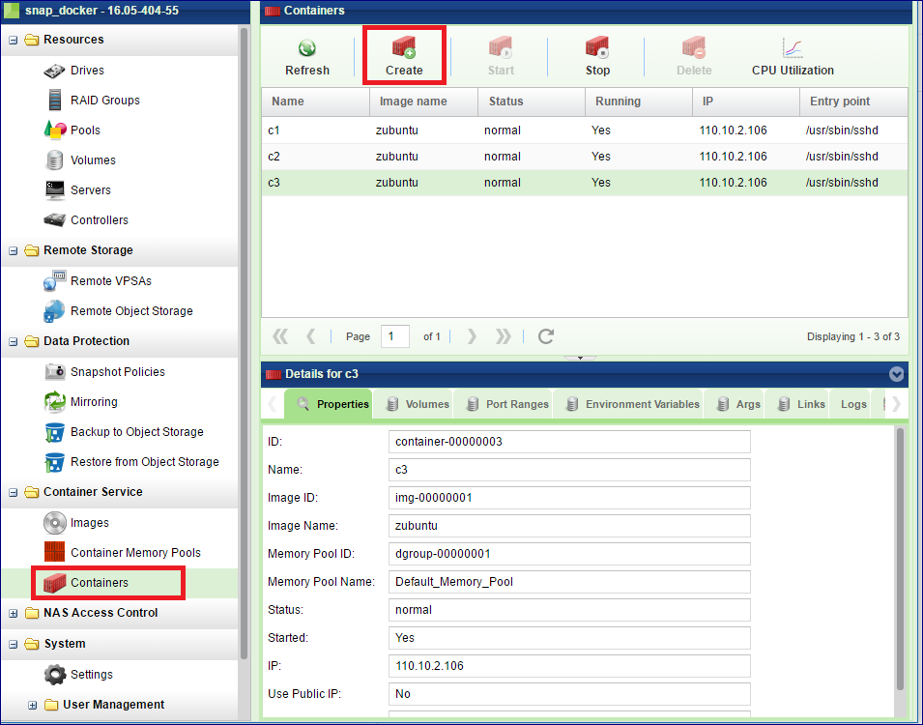923x725 pixels.
Task: Collapse the System tree section
Action: point(13,645)
